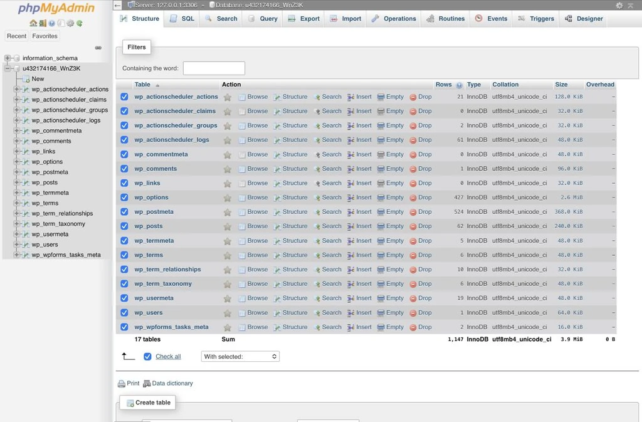Uncheck the wp_commentmeta table checkbox
This screenshot has height=422, width=642.
(124, 154)
